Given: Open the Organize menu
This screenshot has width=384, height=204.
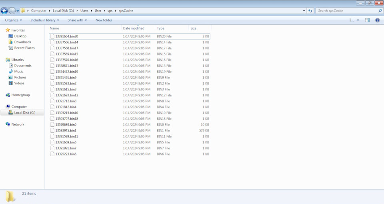Looking at the screenshot, I should (13, 20).
